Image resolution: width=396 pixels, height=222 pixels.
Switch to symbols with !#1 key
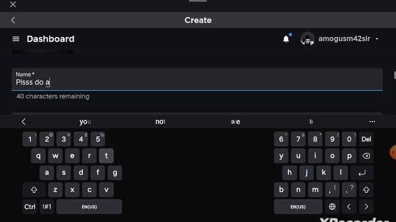click(47, 207)
